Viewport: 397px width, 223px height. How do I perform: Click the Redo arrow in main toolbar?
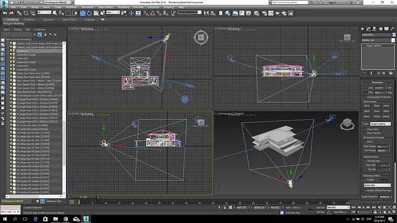coord(11,13)
